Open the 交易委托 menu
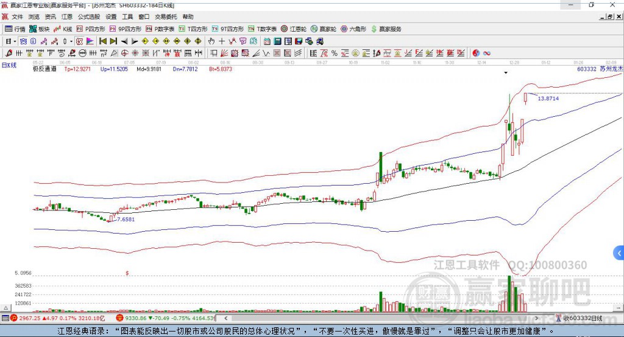Image resolution: width=624 pixels, height=337 pixels. [166, 16]
